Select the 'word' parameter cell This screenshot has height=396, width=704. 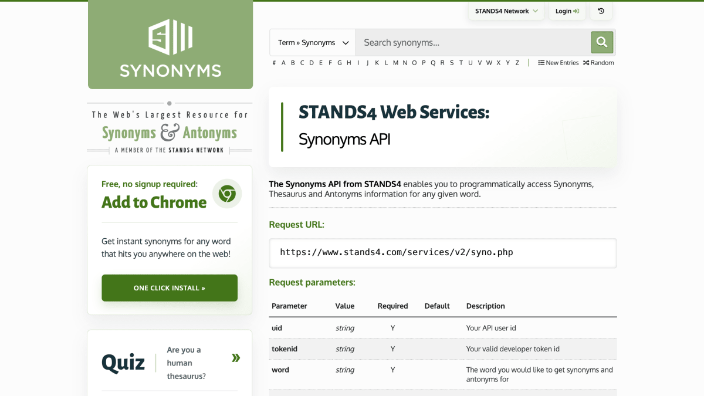[x=280, y=370]
